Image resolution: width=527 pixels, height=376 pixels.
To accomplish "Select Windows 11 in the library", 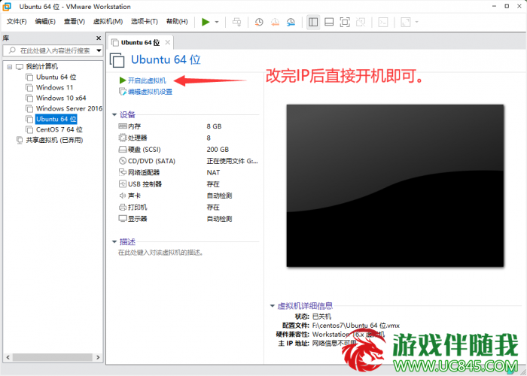I will tap(54, 88).
